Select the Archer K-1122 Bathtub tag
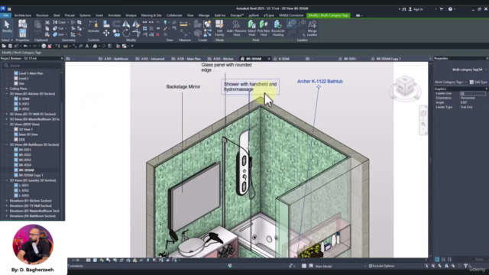 tap(320, 82)
